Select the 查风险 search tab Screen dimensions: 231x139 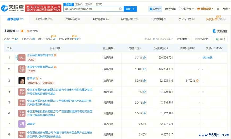click(x=99, y=5)
